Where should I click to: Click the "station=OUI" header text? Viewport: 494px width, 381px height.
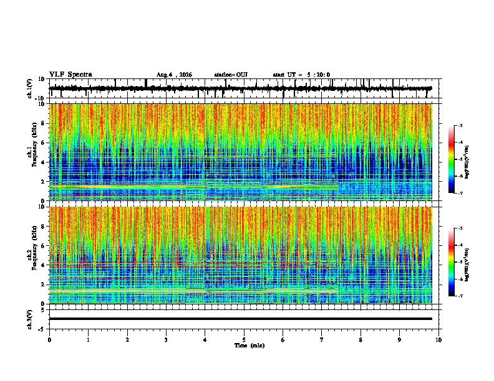point(231,75)
